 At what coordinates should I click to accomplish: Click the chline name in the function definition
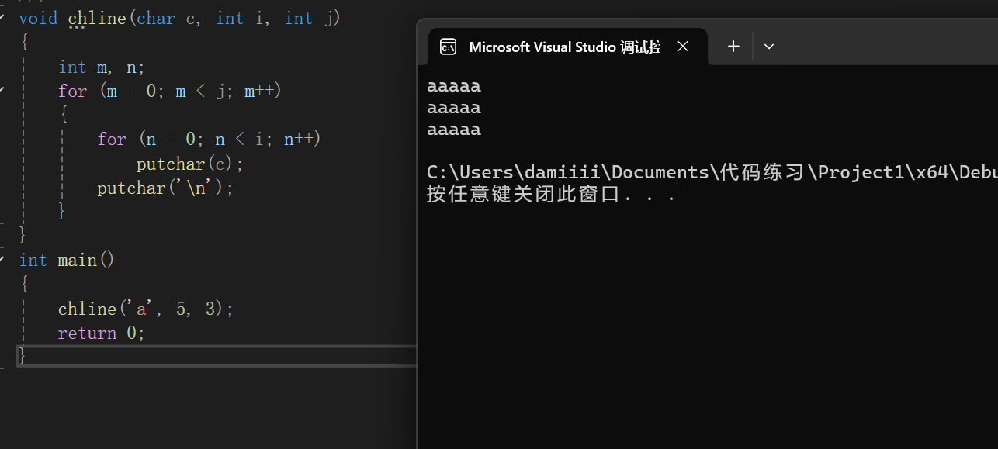coord(96,18)
